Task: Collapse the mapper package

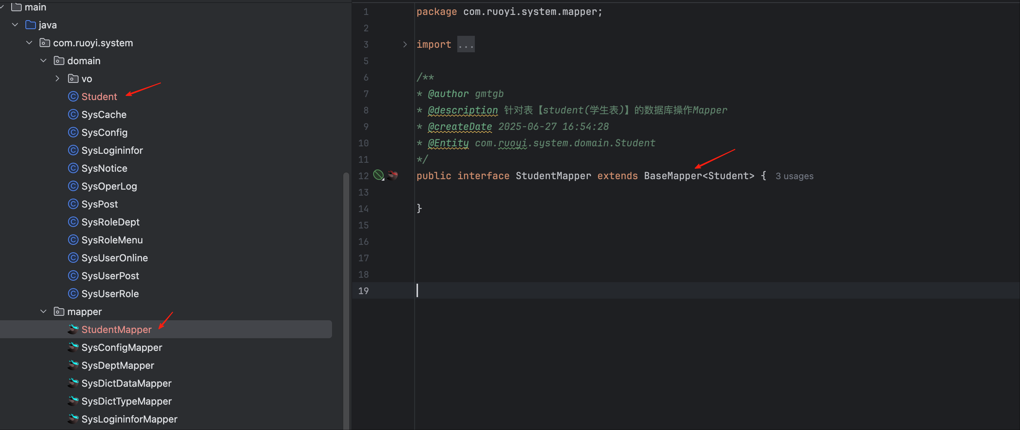Action: (43, 311)
